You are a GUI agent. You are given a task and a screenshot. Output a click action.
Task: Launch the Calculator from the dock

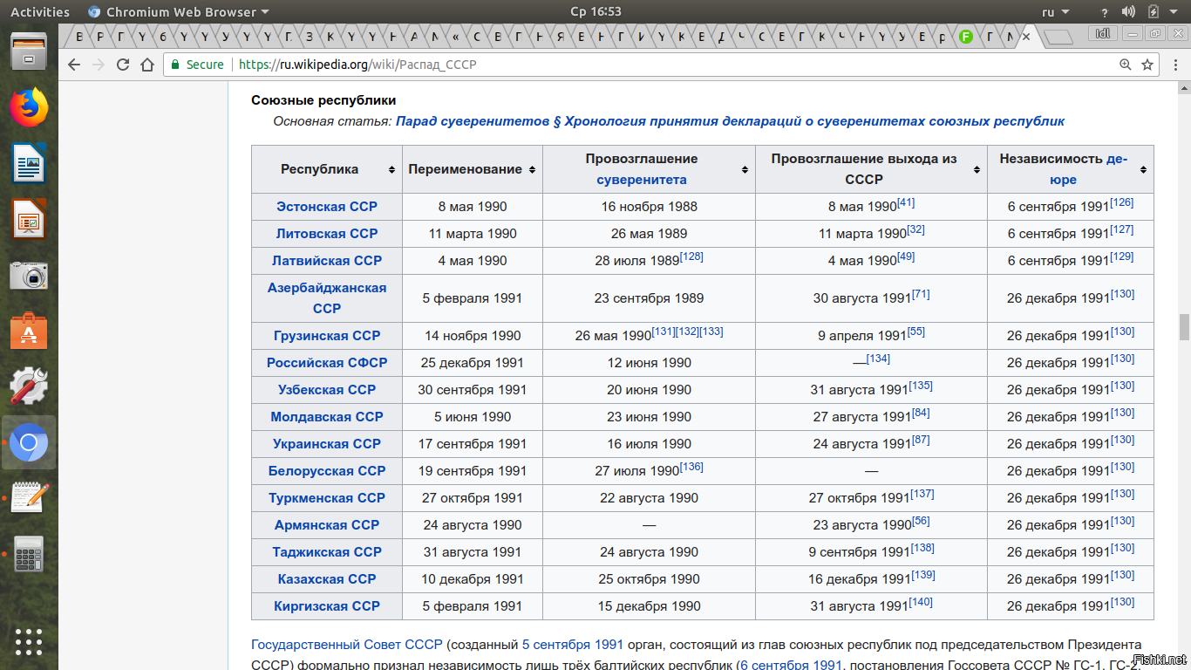pyautogui.click(x=29, y=554)
